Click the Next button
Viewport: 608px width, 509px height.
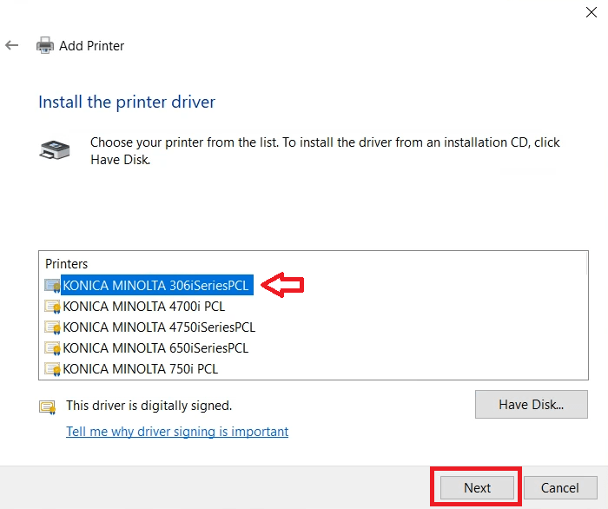[x=478, y=487]
